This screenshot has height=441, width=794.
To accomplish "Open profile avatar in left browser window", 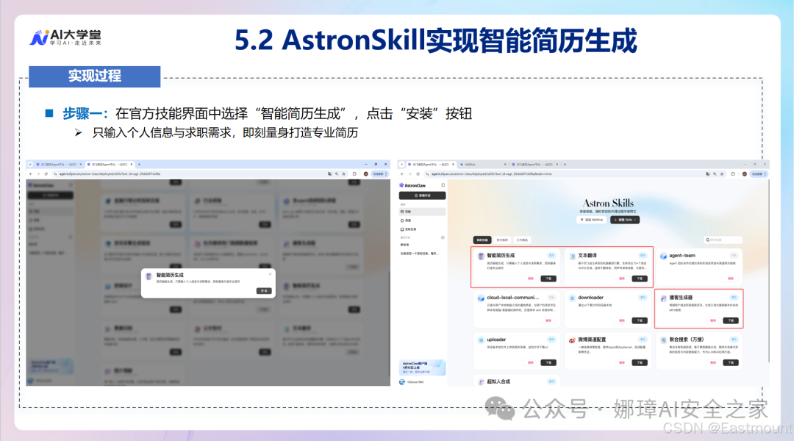I will click(366, 173).
